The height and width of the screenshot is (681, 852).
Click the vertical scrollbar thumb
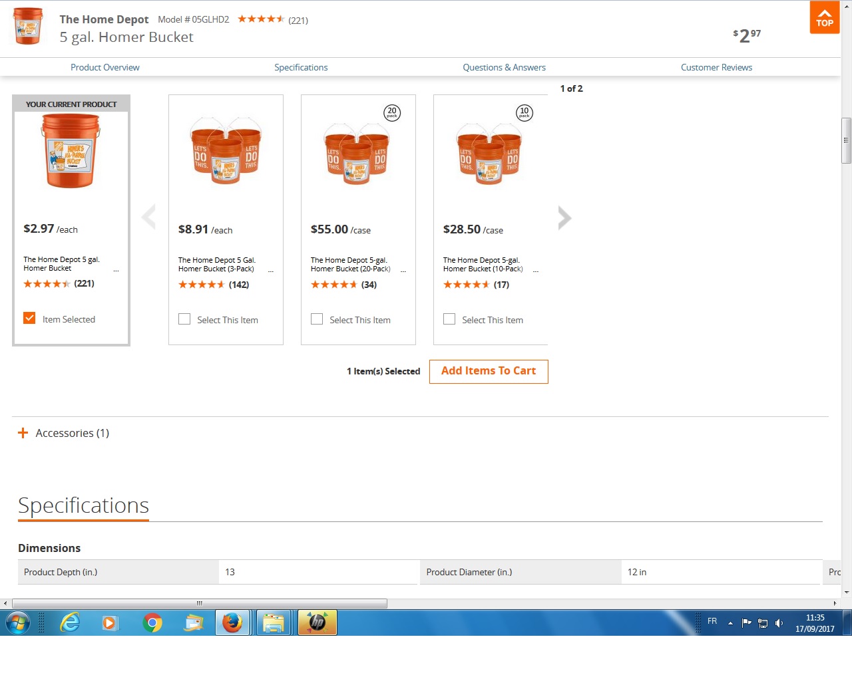(x=846, y=140)
